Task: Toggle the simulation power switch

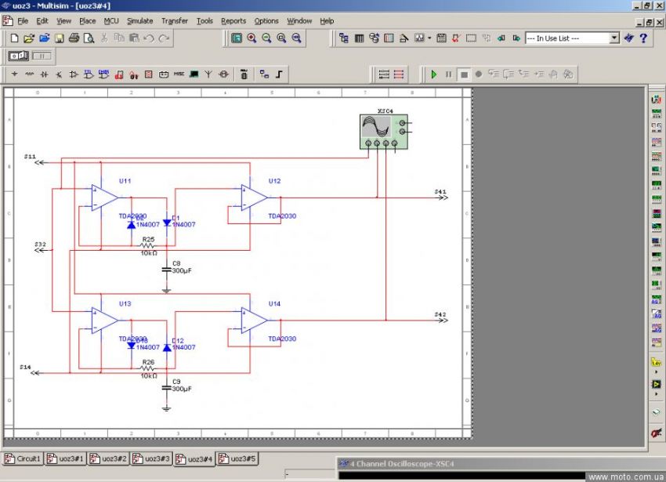Action: [19, 56]
